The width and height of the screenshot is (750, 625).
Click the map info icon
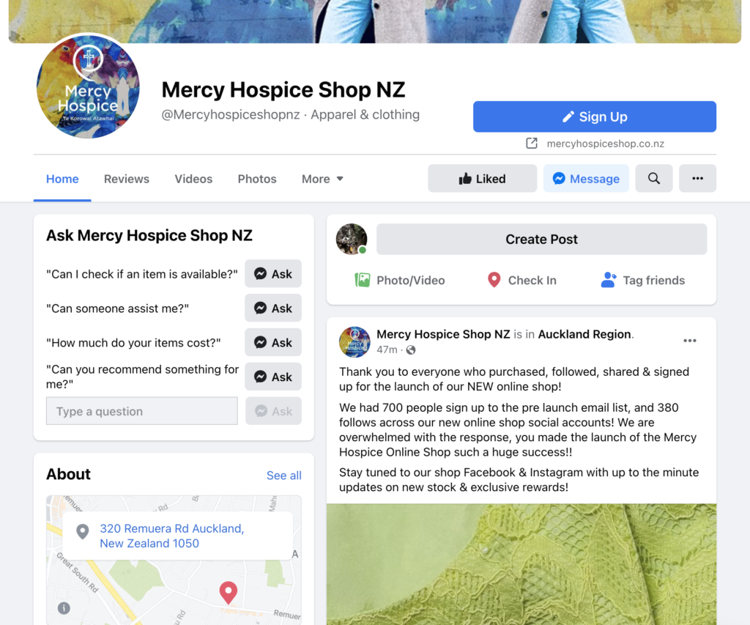coord(64,607)
